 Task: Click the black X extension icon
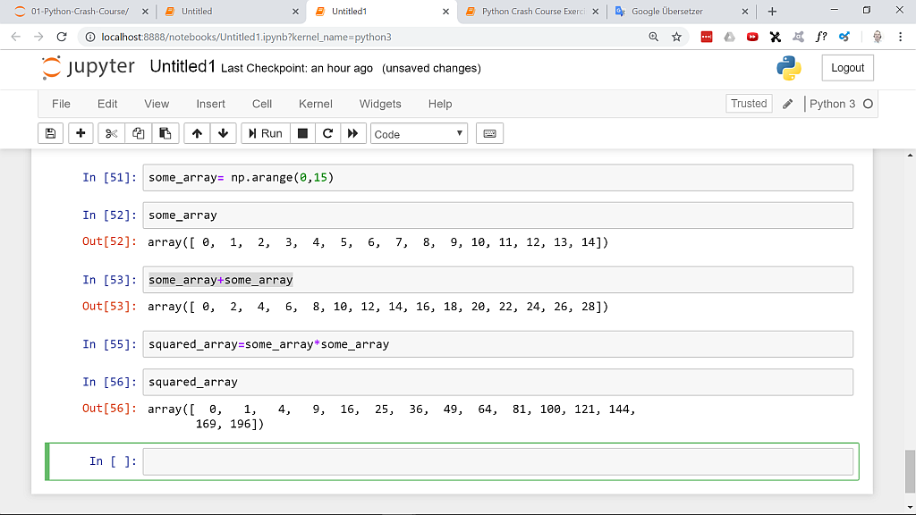point(776,37)
